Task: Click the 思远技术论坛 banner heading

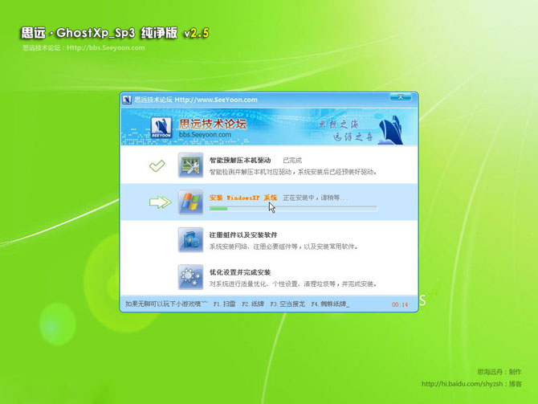Action: pyautogui.click(x=213, y=124)
